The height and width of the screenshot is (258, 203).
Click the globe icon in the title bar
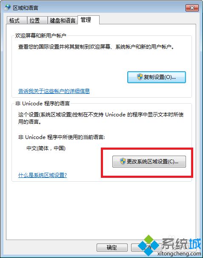pos(8,7)
